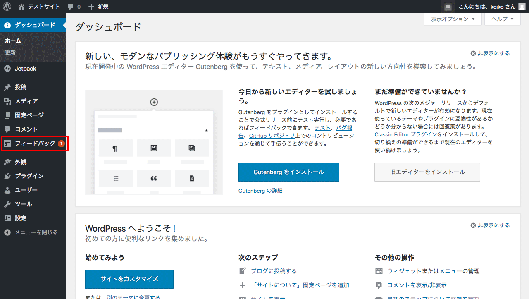This screenshot has height=299, width=529.
Task: Open the comments bubble icon in admin bar
Action: click(71, 7)
